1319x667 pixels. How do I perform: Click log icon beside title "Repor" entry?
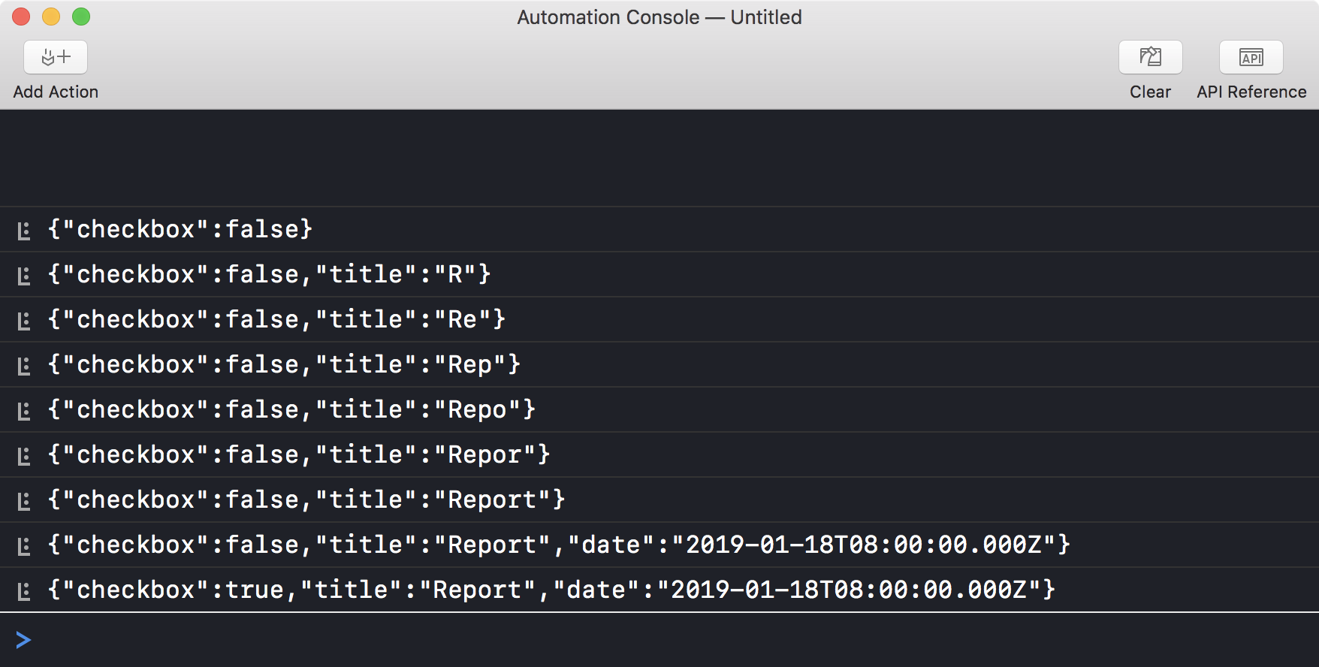pos(24,456)
